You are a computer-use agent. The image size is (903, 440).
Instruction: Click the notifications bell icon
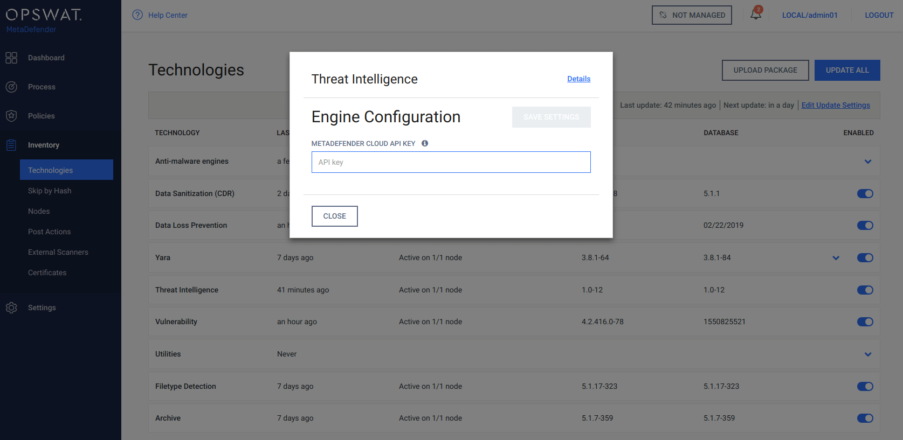[756, 15]
